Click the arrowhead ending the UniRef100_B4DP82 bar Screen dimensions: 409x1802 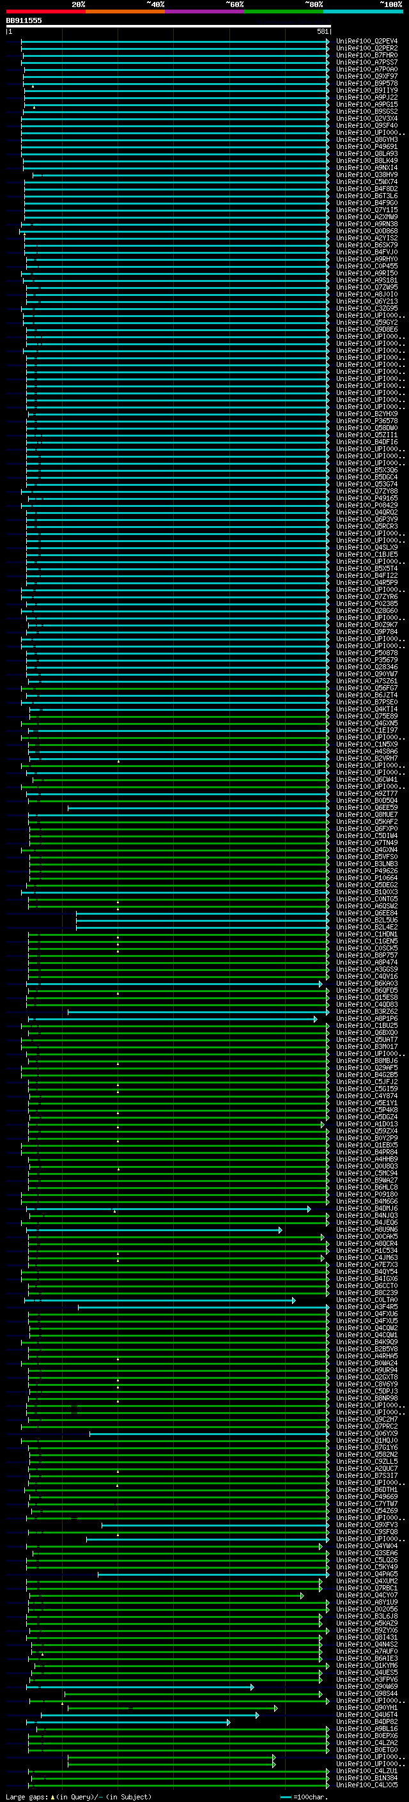[228, 1722]
